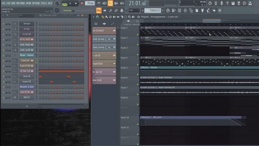Image resolution: width=259 pixels, height=146 pixels.
Task: Toggle mute LED for Kick (3) channel
Action: (x=3, y=77)
